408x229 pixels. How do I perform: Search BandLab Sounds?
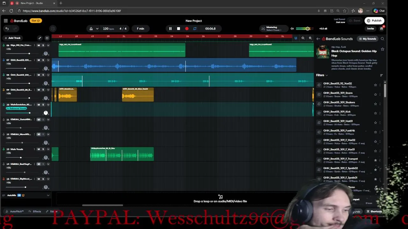[x=382, y=39]
